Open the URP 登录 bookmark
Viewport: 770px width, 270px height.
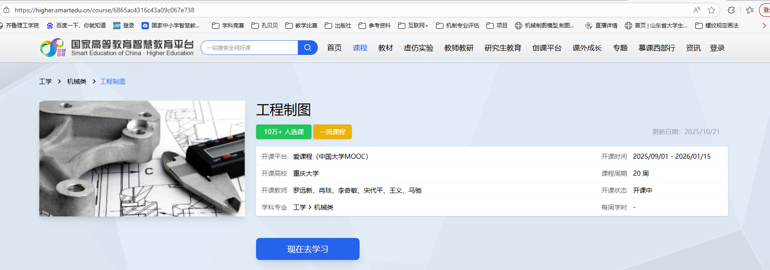tap(124, 26)
